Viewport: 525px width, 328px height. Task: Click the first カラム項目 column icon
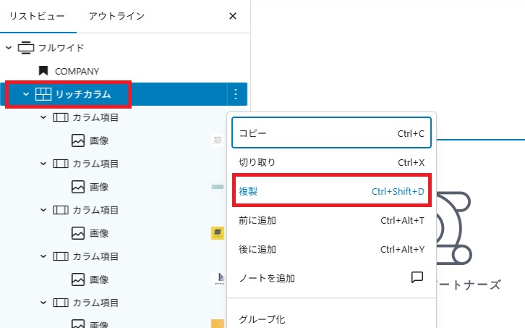(61, 117)
